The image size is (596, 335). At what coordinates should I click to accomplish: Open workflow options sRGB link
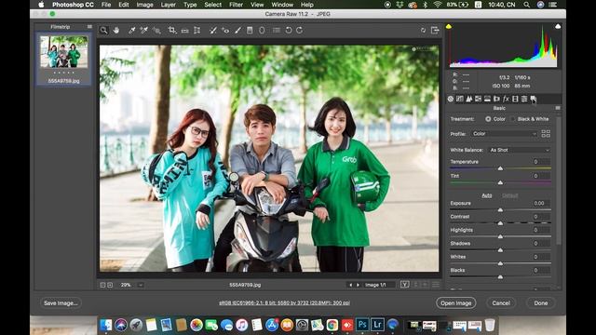click(x=284, y=303)
